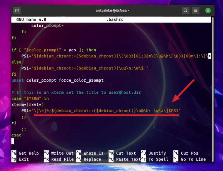
Task: Select the Cut Text shortcut
Action: point(126,153)
